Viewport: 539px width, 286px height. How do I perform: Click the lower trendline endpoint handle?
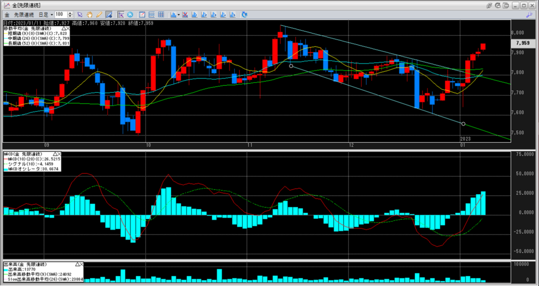463,124
